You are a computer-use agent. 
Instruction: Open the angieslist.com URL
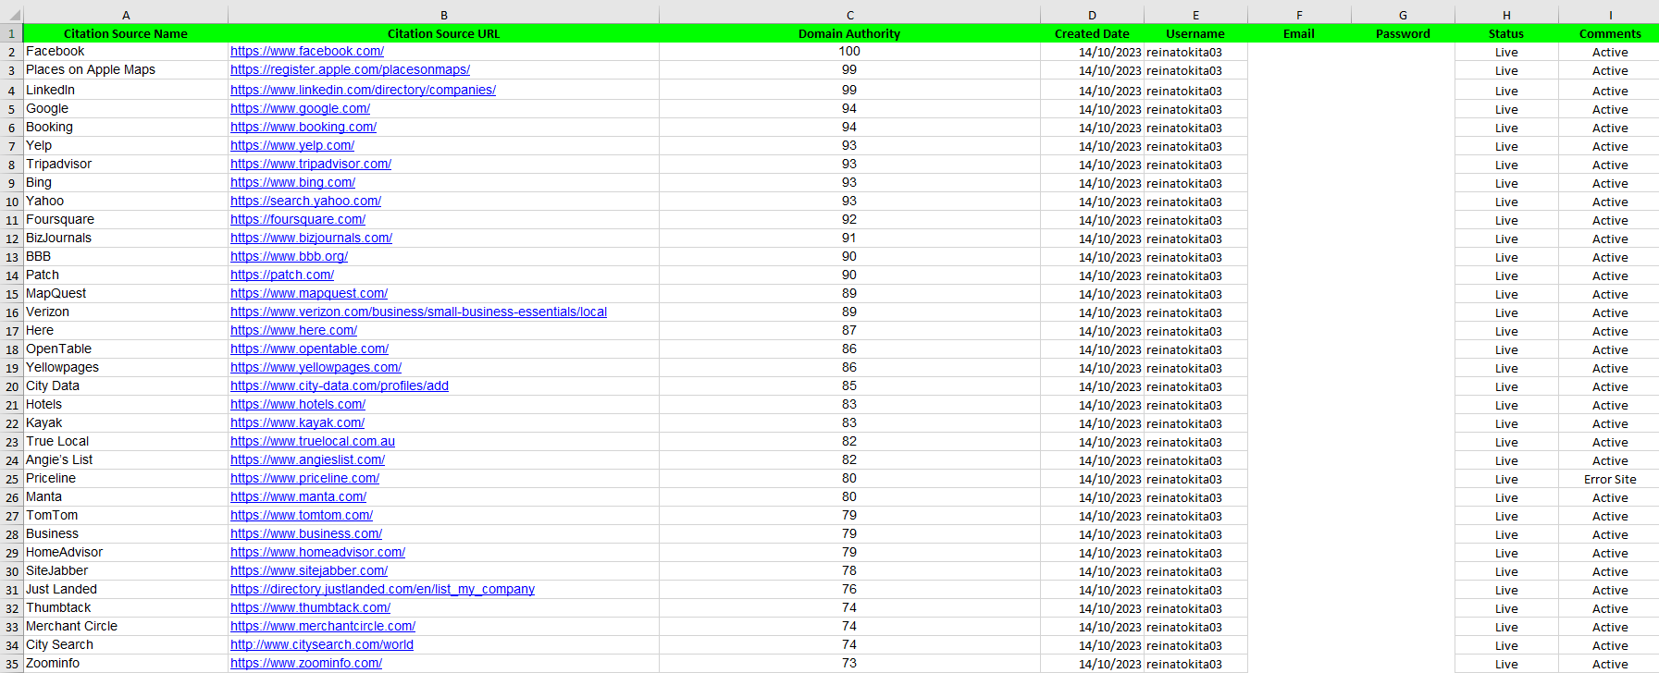307,460
